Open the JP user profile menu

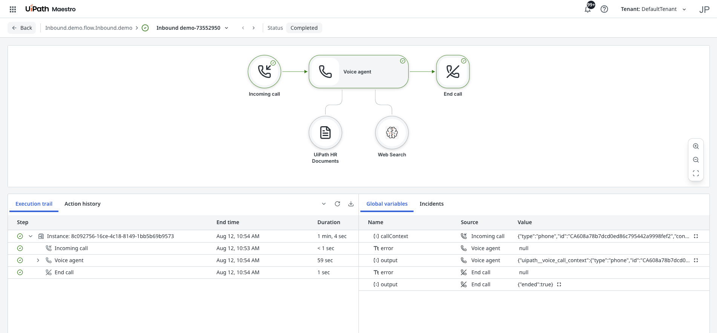tap(704, 9)
